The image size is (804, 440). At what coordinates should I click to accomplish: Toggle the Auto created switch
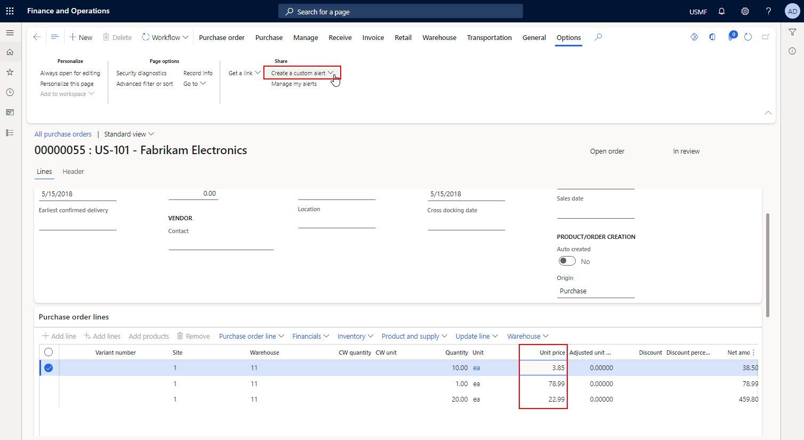567,261
